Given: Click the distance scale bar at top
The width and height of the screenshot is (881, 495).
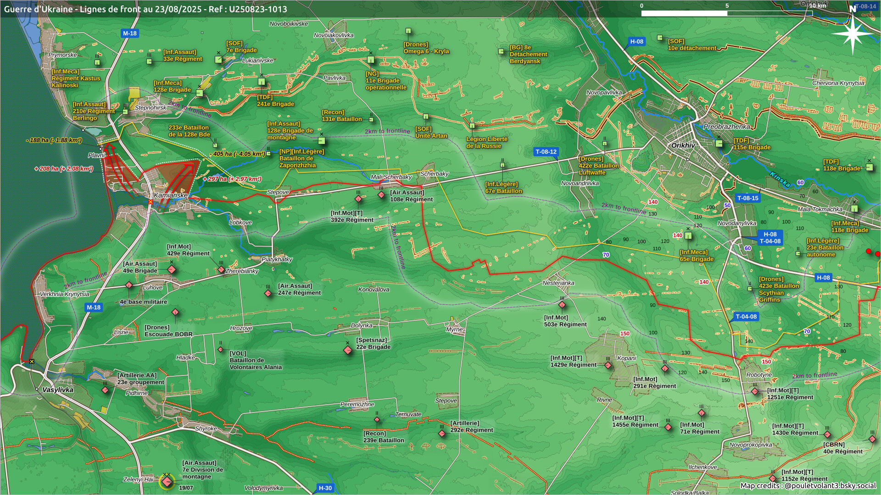Looking at the screenshot, I should [x=726, y=13].
